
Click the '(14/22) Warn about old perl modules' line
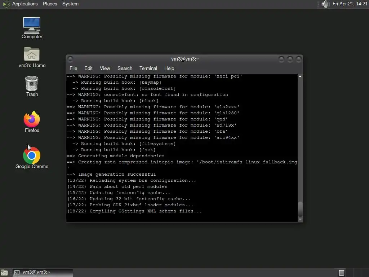click(117, 186)
